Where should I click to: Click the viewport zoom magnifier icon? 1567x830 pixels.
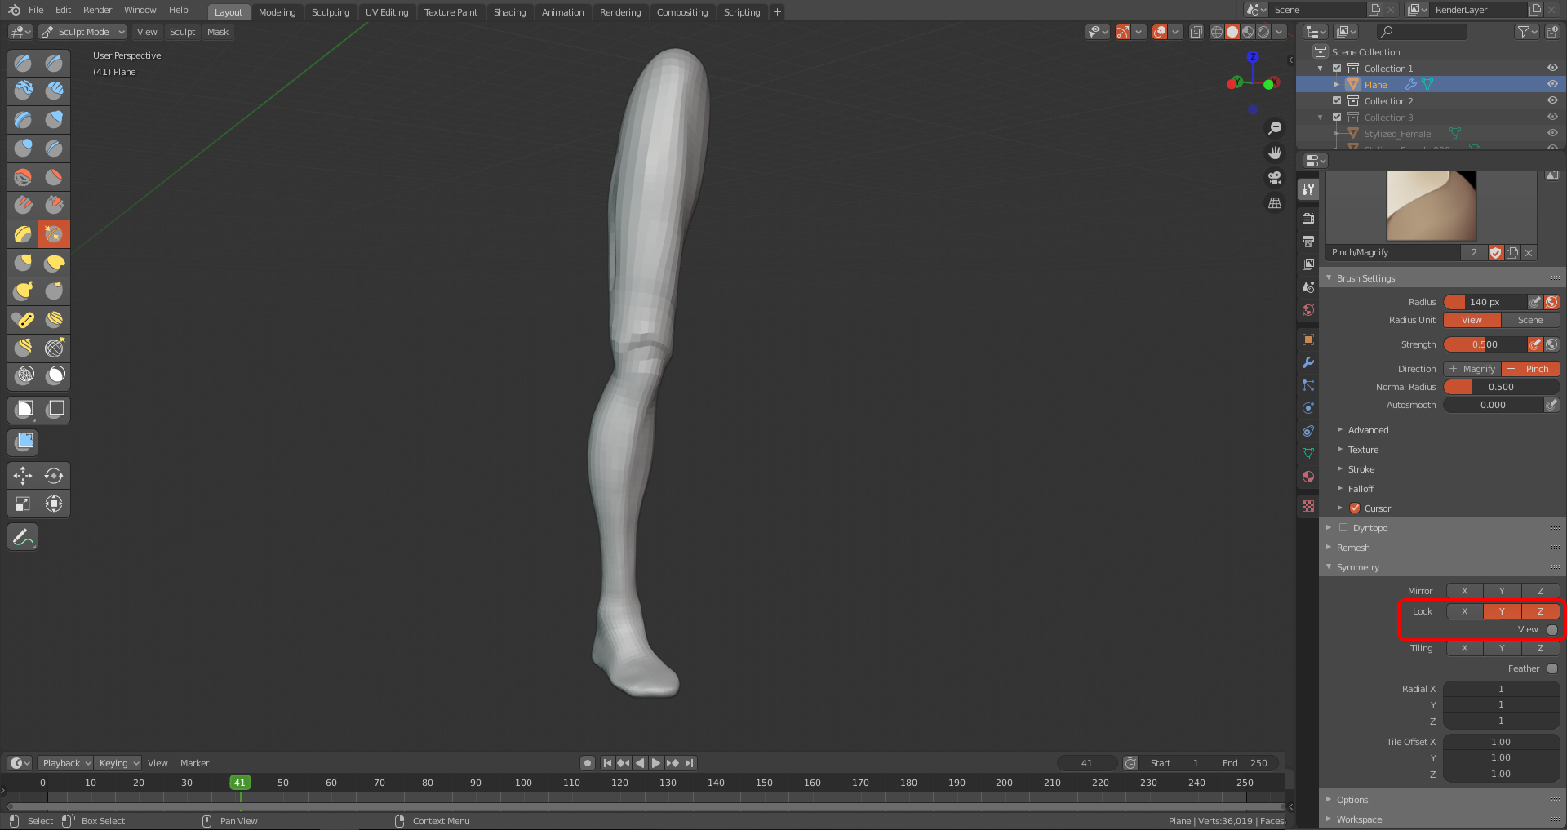click(1274, 128)
